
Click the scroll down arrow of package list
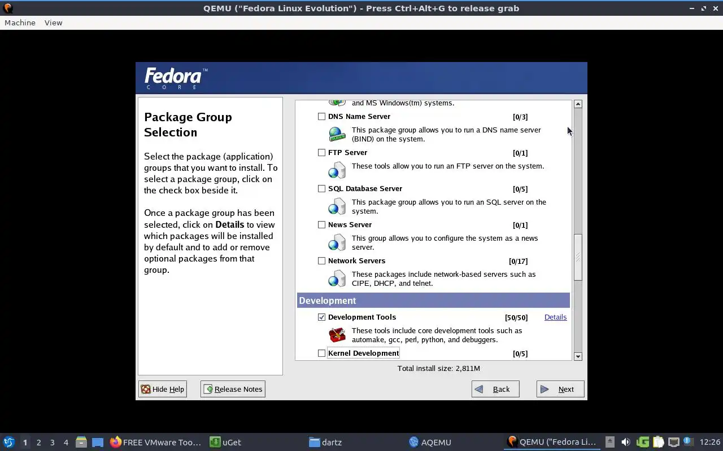point(578,356)
